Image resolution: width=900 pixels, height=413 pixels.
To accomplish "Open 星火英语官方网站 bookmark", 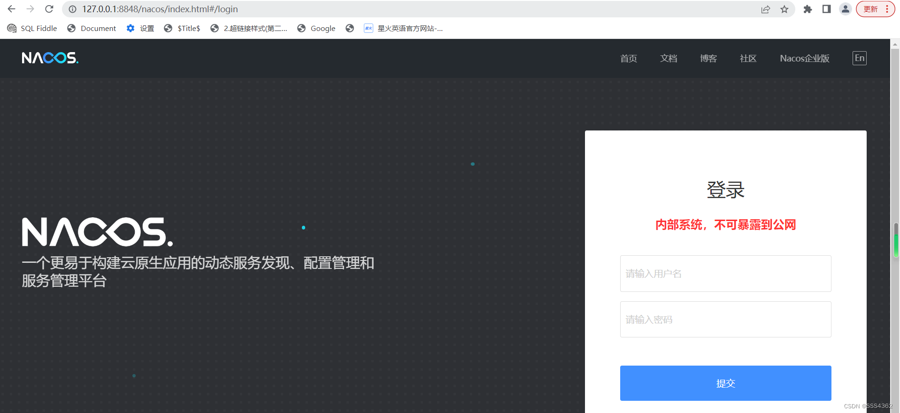I will 403,28.
